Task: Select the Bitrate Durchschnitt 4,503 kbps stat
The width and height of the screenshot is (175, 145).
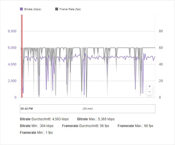Action: (x=44, y=119)
